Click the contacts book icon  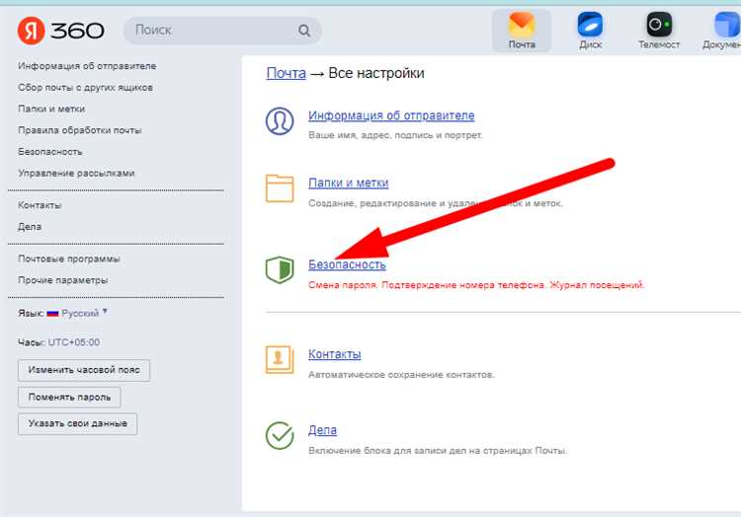click(280, 359)
